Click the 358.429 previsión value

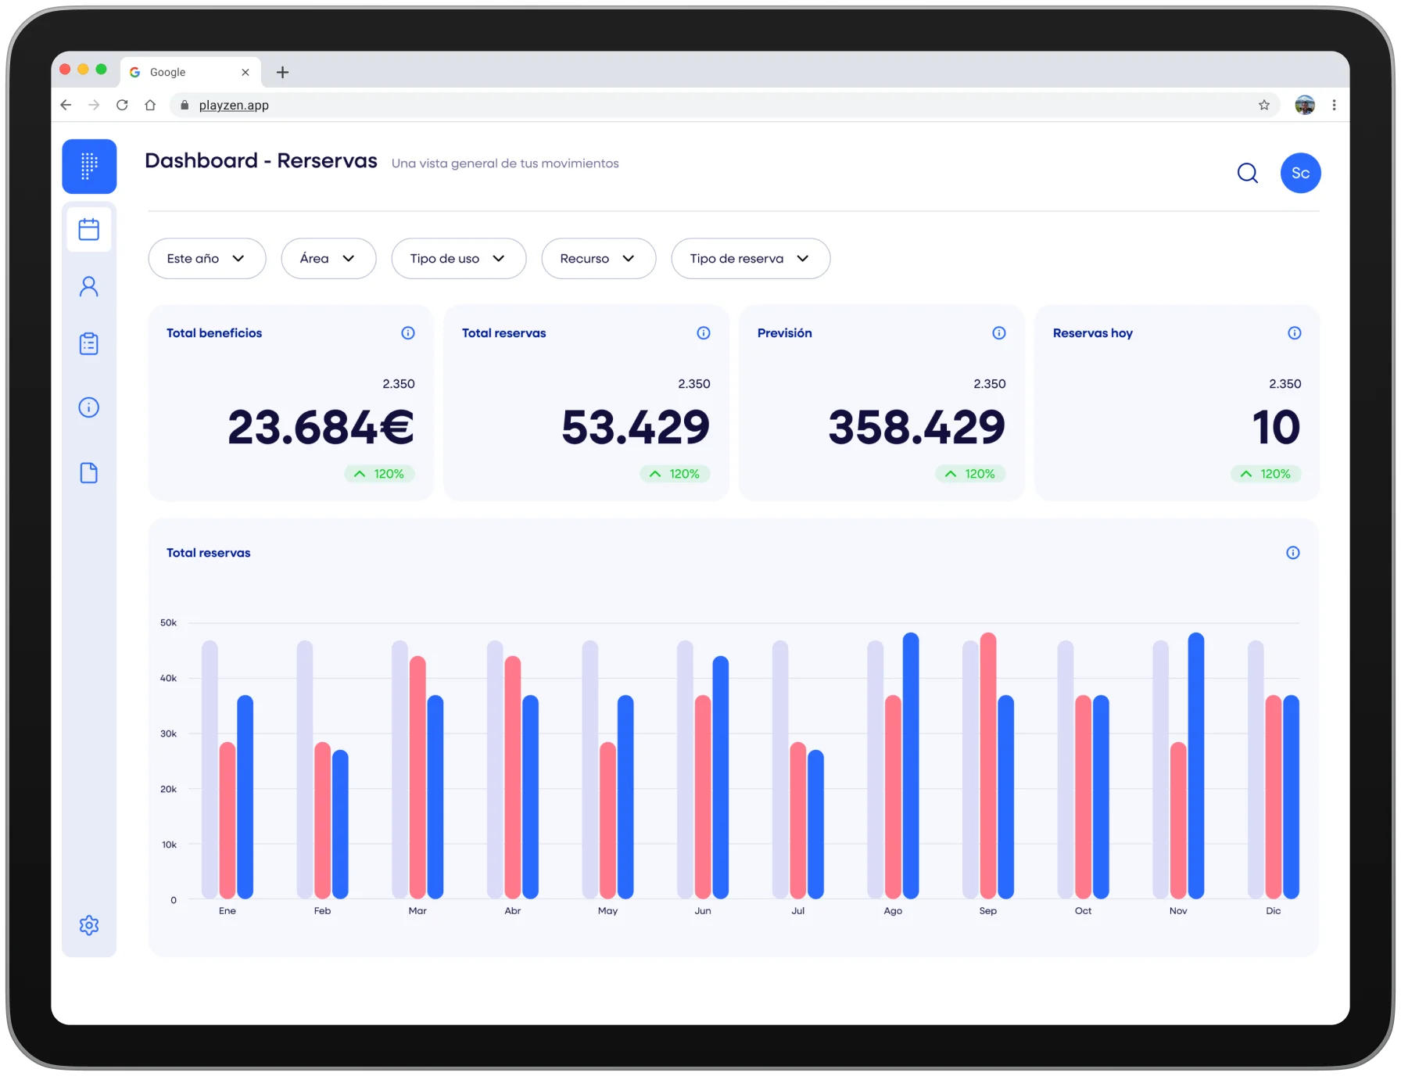917,428
